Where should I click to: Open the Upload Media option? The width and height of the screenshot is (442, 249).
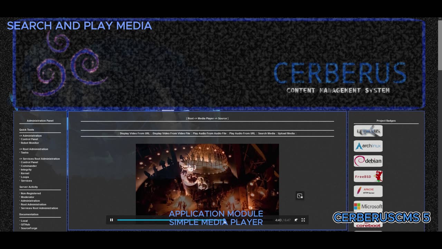pyautogui.click(x=286, y=133)
